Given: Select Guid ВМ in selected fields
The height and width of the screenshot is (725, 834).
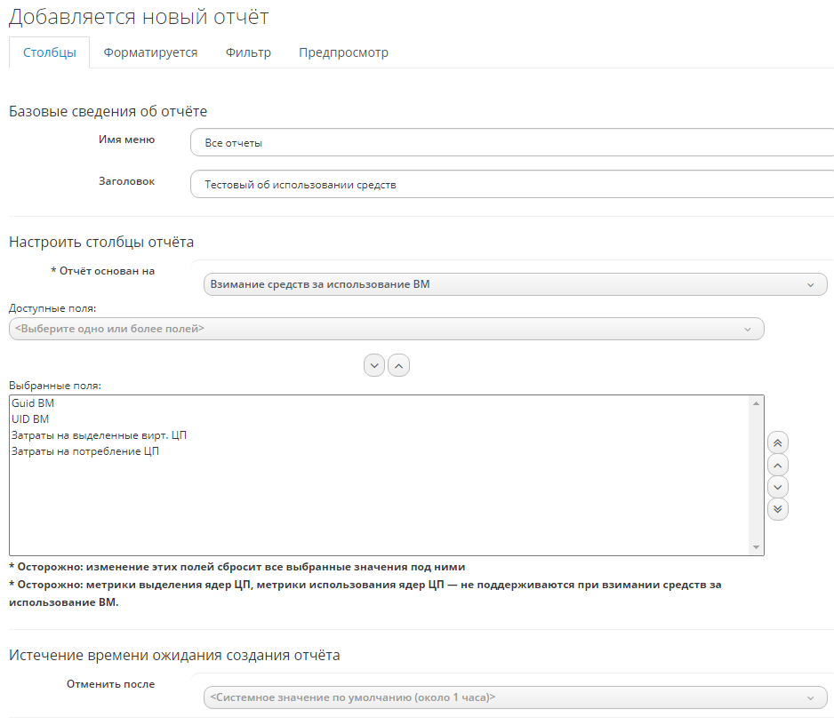Looking at the screenshot, I should [x=33, y=403].
